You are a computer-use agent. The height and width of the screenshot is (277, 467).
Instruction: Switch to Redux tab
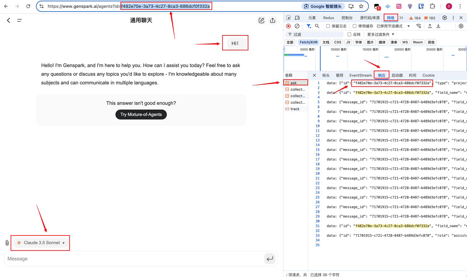pos(328,18)
